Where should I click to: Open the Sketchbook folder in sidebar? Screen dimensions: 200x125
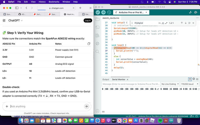coord(97,20)
